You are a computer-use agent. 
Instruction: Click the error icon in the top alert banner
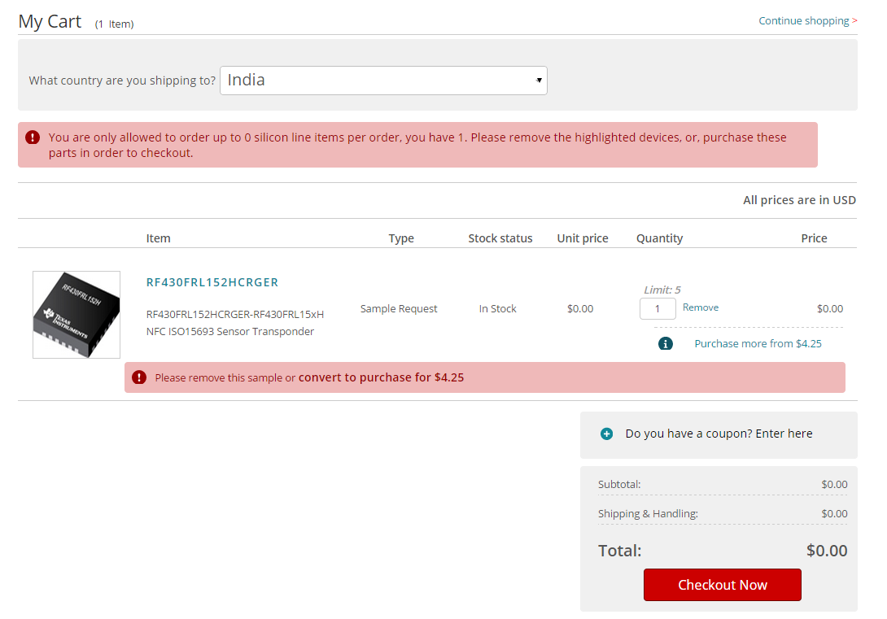(x=33, y=137)
